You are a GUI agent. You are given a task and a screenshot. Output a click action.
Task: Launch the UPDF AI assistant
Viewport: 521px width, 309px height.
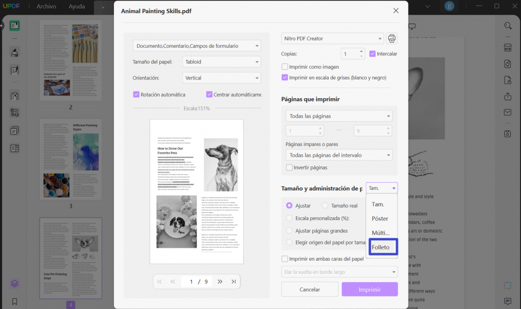(507, 286)
